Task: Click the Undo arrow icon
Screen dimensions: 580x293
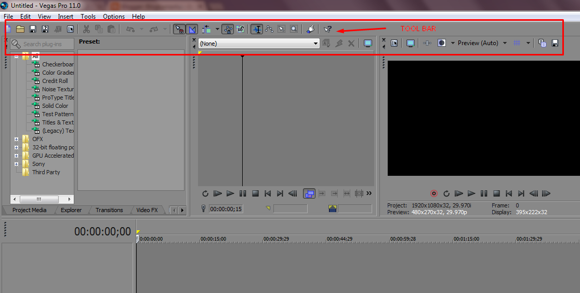Action: point(130,29)
